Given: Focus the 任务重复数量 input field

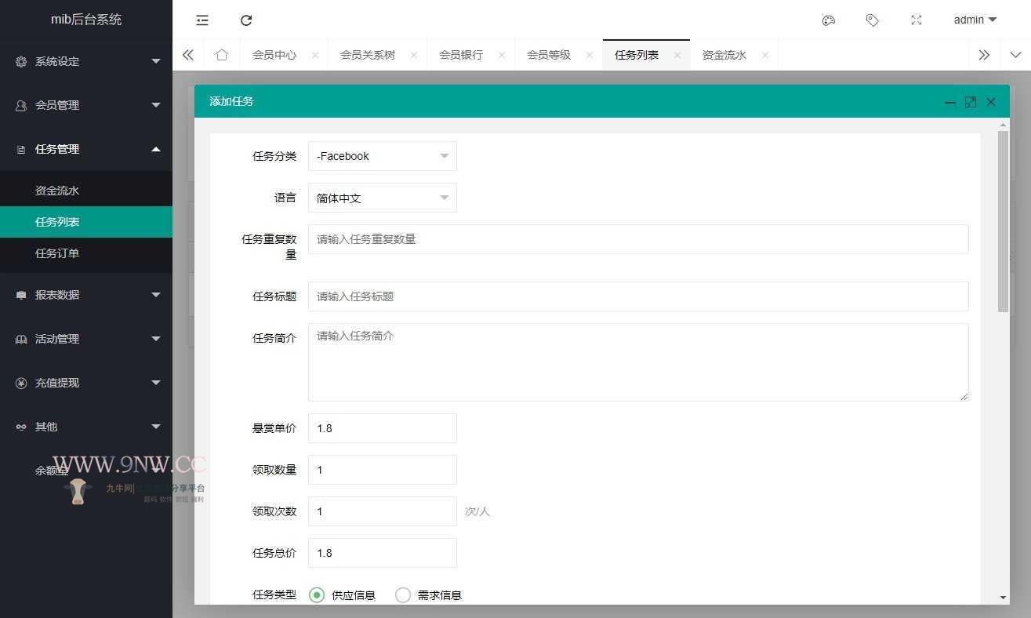Looking at the screenshot, I should [x=638, y=239].
